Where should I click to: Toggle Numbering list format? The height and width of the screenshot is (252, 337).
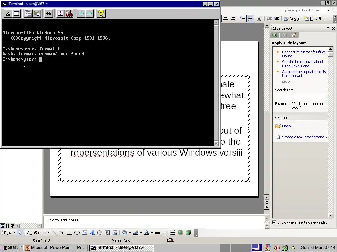[x=243, y=19]
